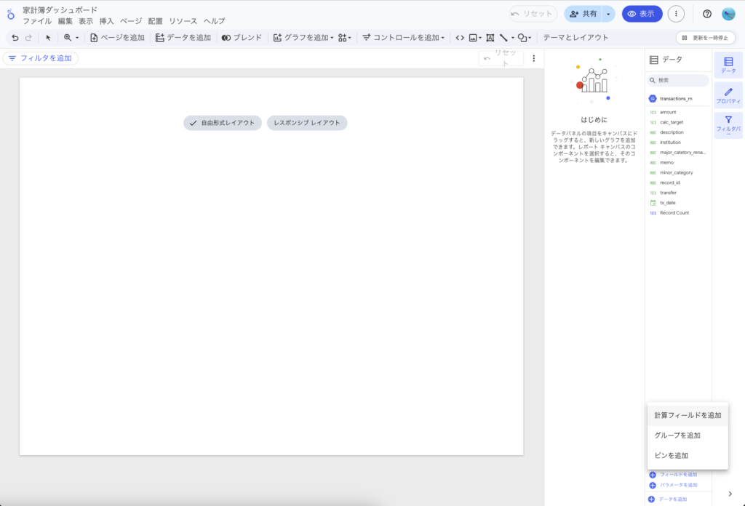Image resolution: width=745 pixels, height=506 pixels.
Task: Click the three-dot more options button beside 表示
Action: [x=677, y=14]
